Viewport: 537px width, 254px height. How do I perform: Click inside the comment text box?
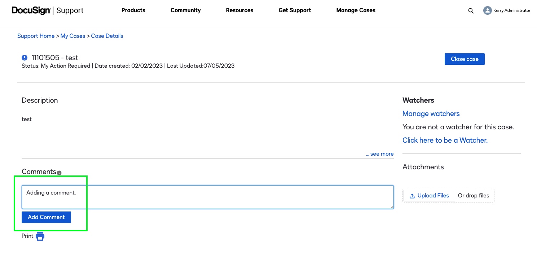point(207,197)
